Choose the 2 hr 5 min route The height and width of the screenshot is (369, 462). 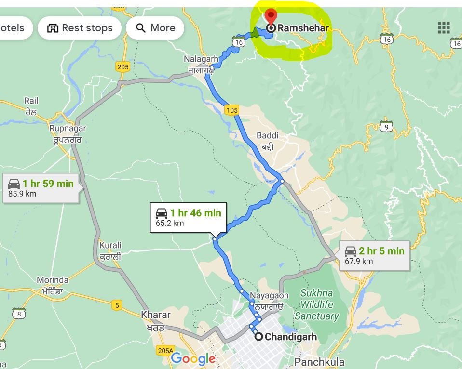[x=375, y=255]
